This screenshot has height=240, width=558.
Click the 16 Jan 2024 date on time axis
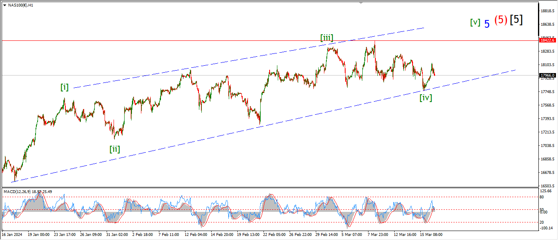(12, 235)
